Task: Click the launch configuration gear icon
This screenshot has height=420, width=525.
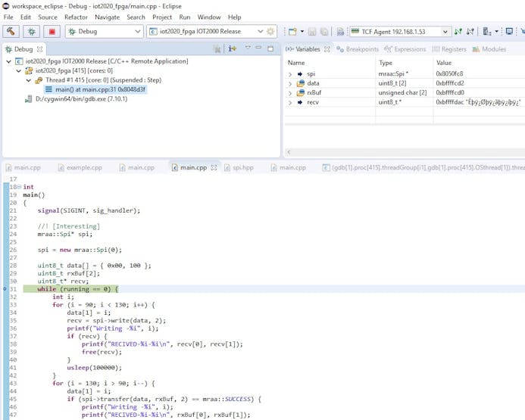Action: click(271, 32)
